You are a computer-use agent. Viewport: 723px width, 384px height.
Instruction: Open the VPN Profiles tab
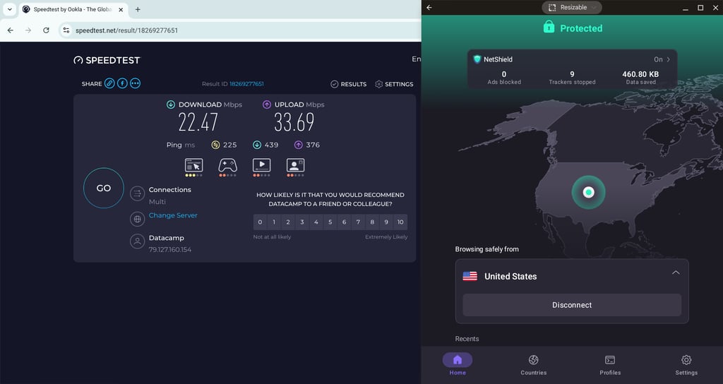[610, 364]
